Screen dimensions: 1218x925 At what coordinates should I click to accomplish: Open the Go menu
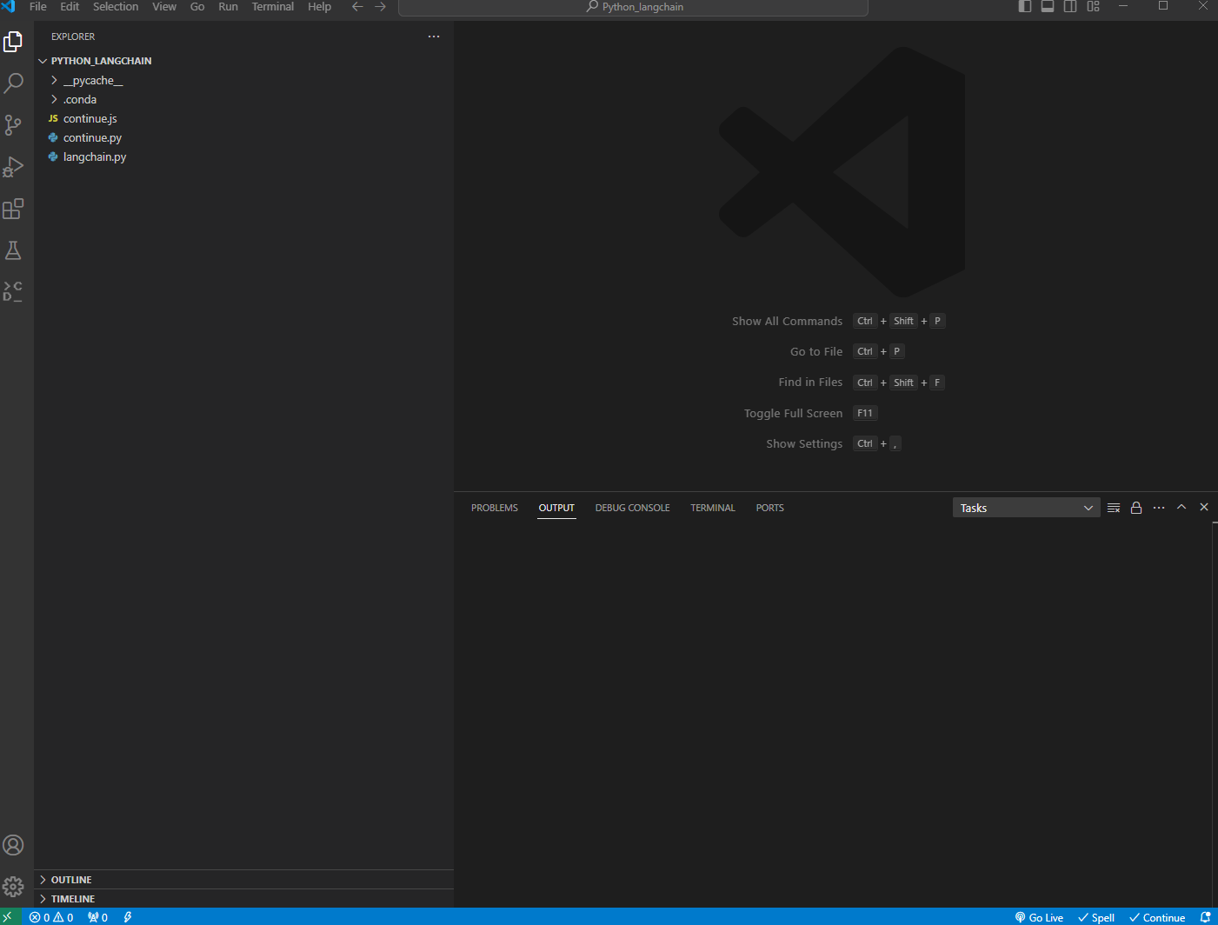[197, 6]
